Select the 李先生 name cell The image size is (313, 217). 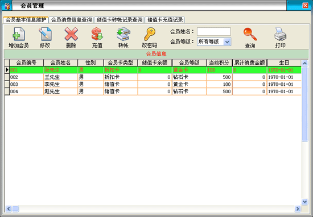point(60,84)
